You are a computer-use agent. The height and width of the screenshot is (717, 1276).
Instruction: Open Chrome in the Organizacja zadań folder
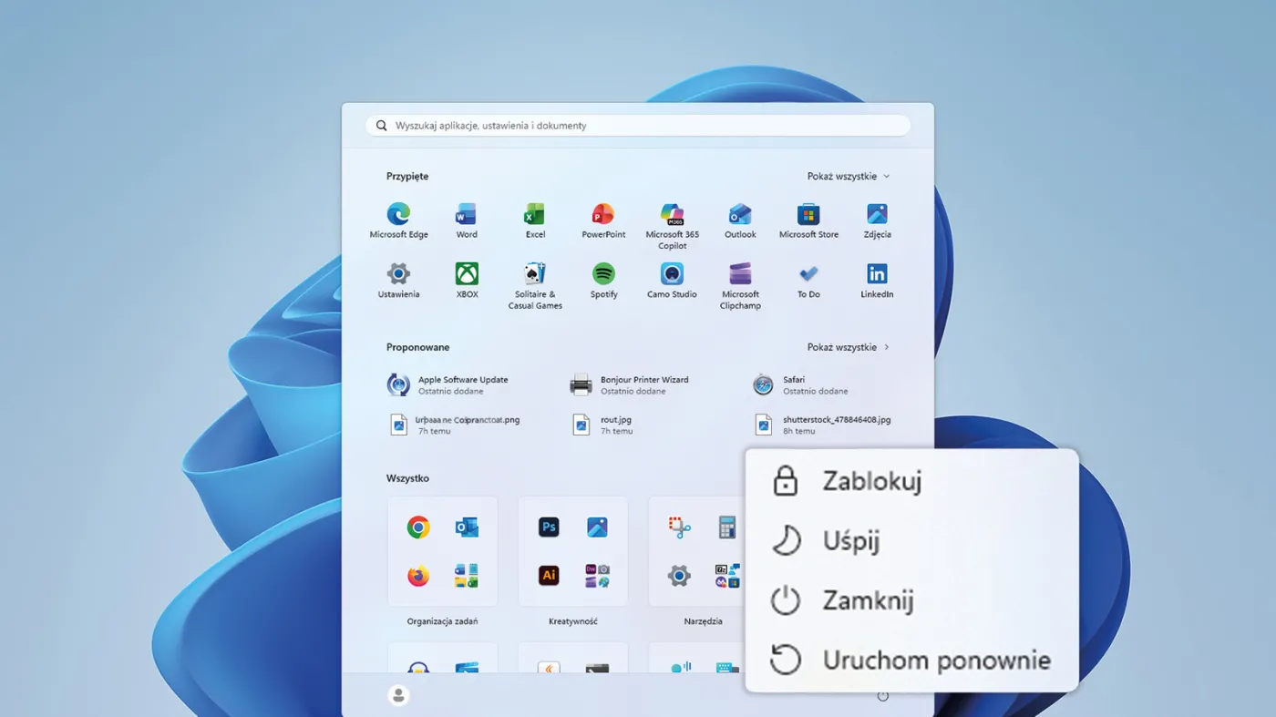pos(418,527)
